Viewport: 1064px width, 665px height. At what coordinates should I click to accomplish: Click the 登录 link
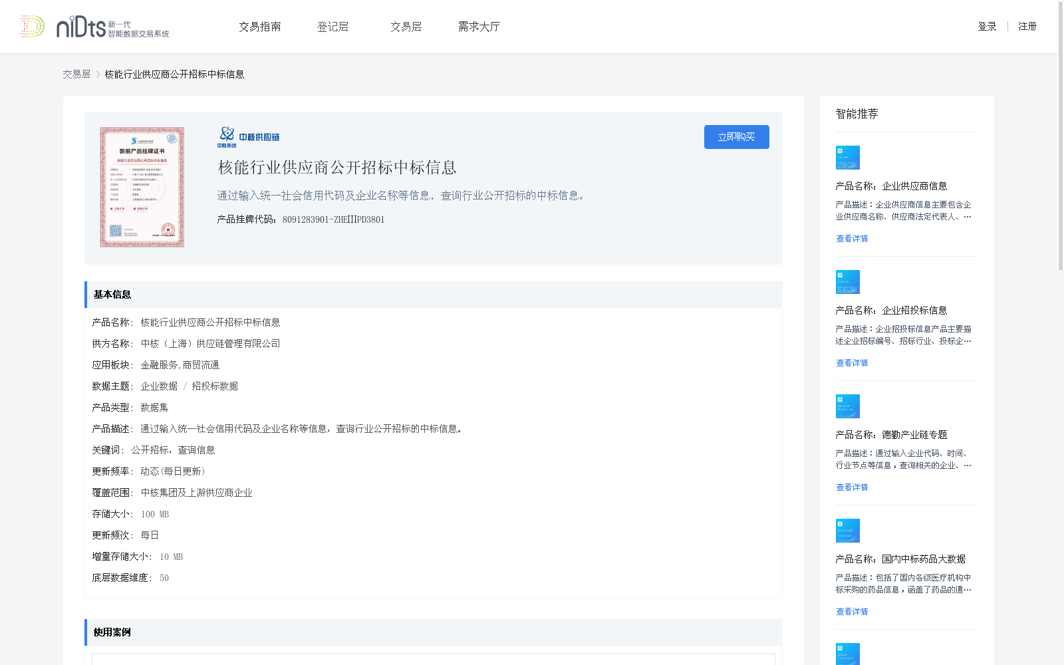(x=987, y=27)
